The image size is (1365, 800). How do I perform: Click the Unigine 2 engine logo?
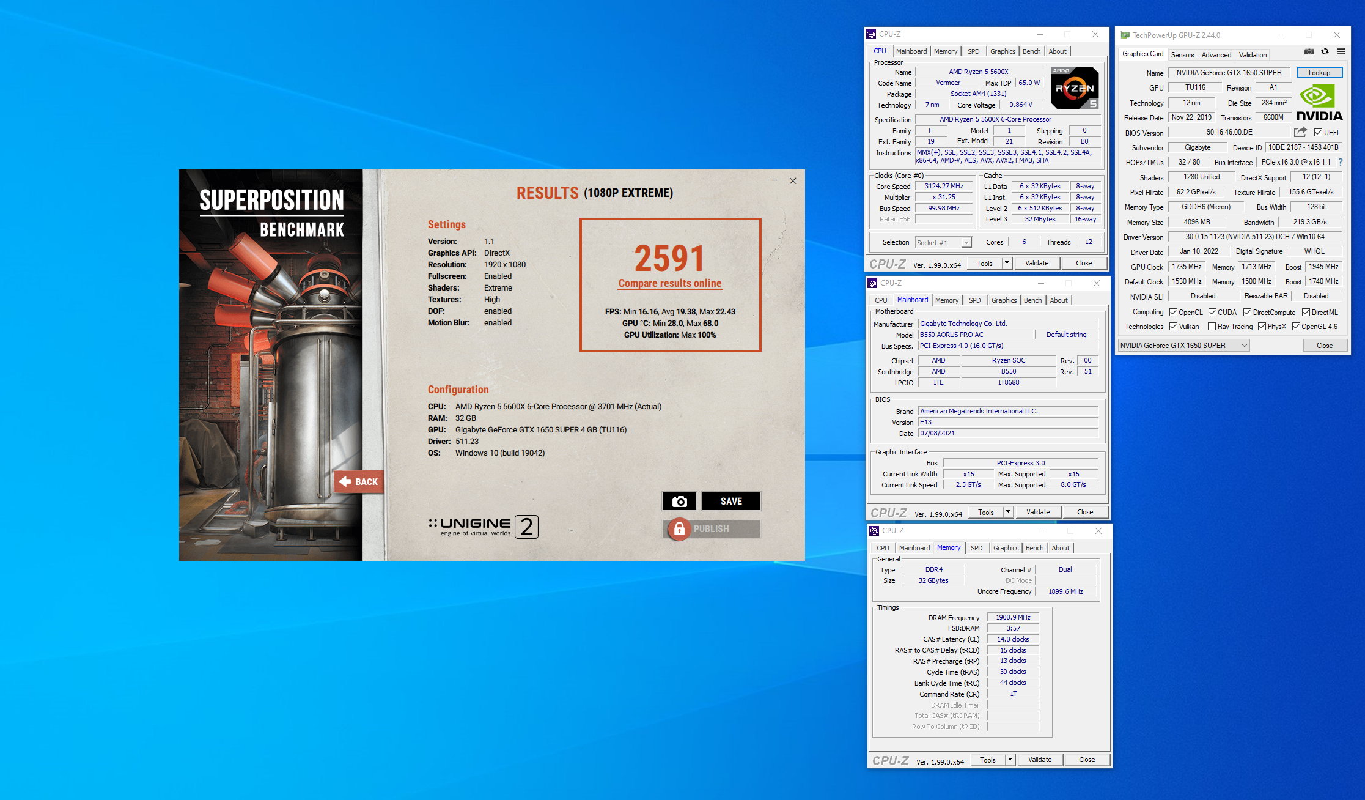(x=483, y=527)
